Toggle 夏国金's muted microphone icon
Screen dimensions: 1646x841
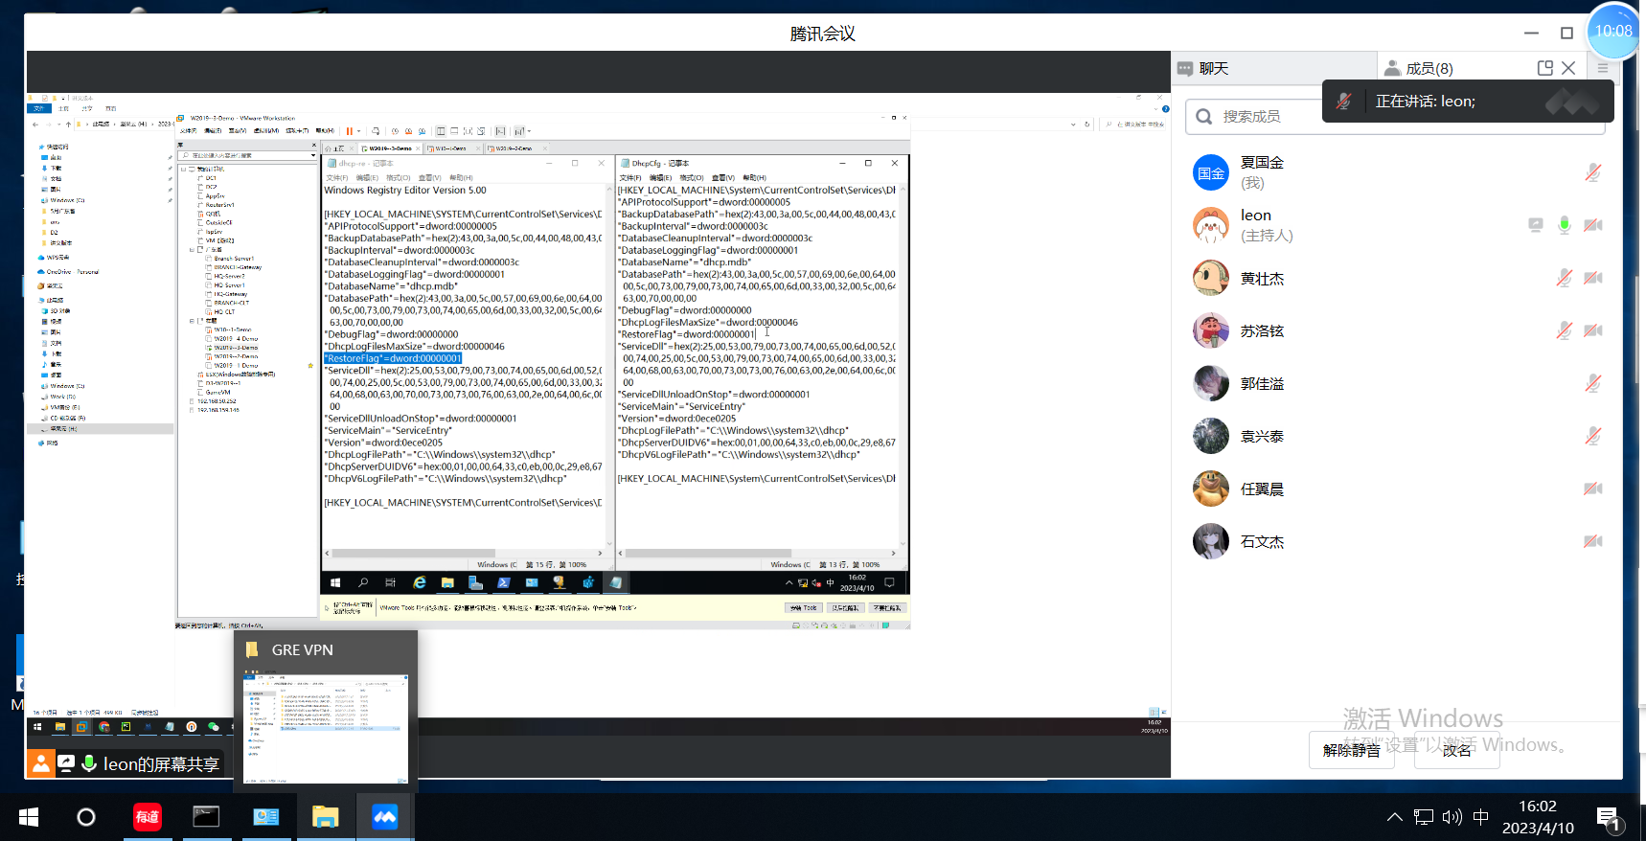[1592, 172]
